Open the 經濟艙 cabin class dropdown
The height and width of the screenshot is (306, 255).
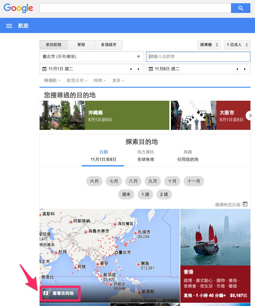coord(209,45)
